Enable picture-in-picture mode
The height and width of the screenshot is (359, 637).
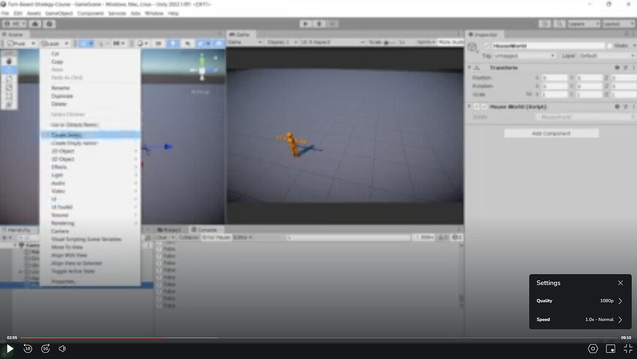611,349
